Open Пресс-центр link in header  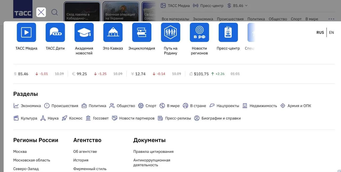[x=208, y=5]
